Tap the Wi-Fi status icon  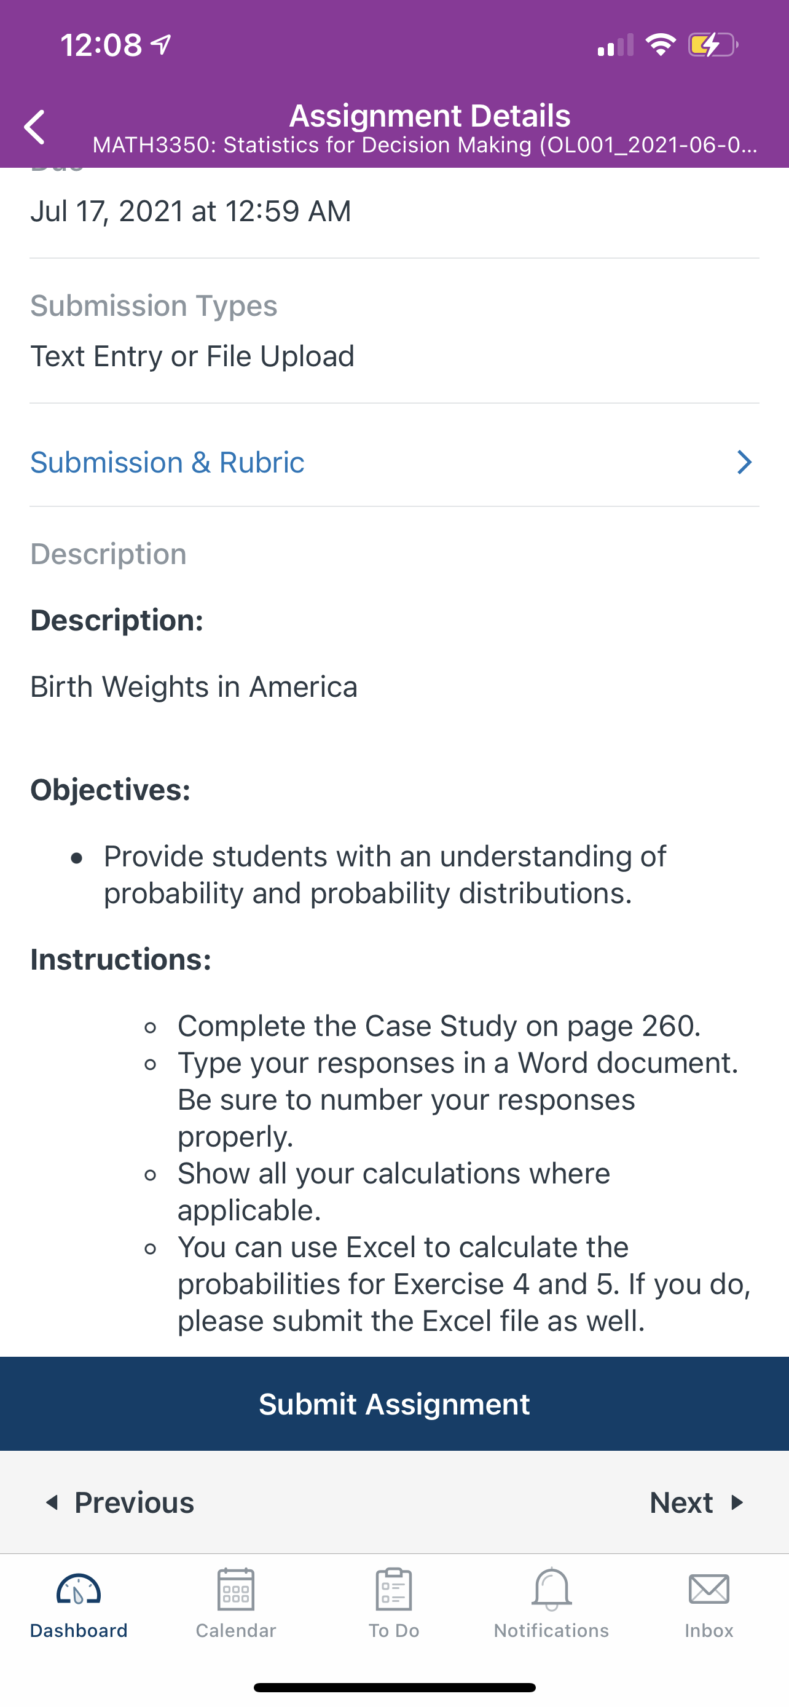coord(661,45)
